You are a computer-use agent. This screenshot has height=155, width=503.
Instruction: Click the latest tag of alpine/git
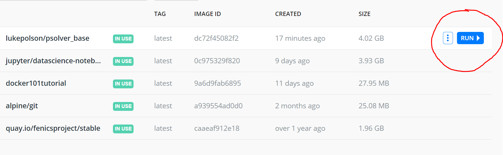(163, 106)
